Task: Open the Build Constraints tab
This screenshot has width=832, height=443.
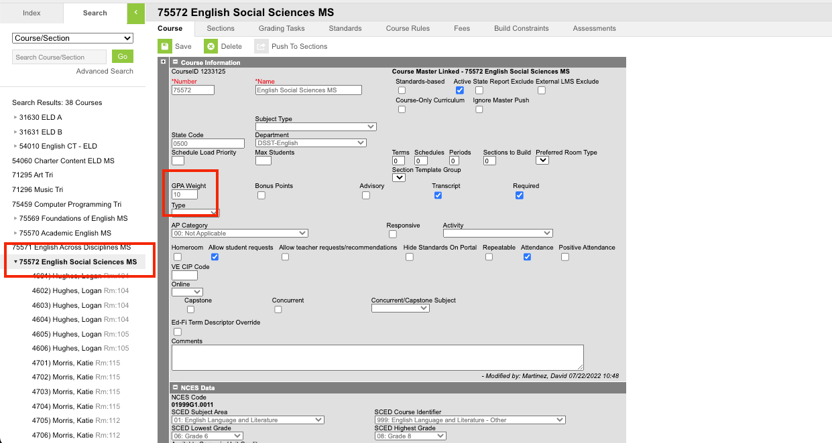Action: coord(522,28)
